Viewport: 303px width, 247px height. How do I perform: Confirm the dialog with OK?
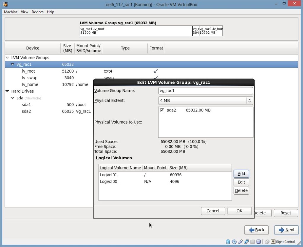click(239, 211)
